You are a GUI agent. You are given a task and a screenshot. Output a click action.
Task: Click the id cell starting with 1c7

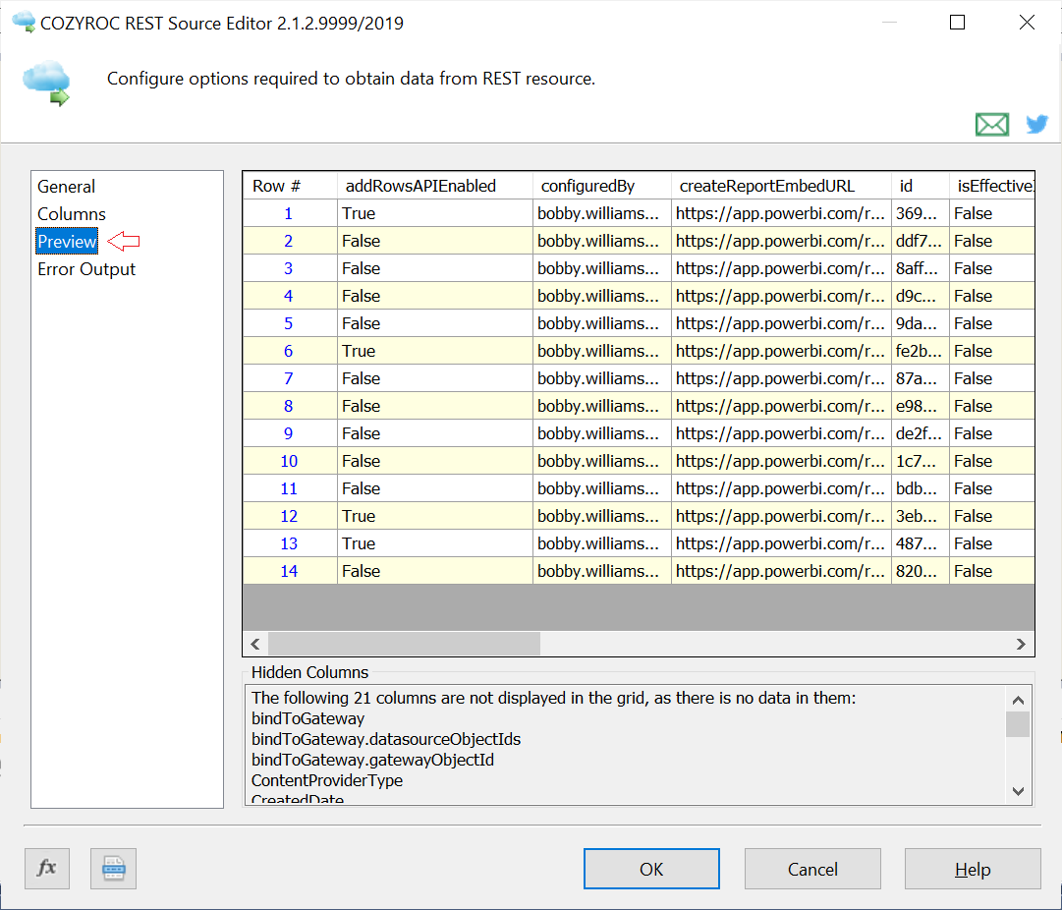(920, 461)
